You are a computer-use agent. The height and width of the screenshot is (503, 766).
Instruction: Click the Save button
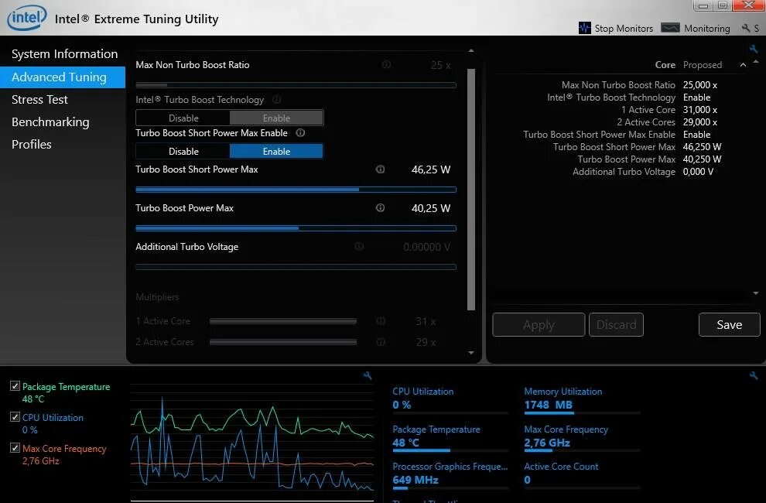[730, 324]
